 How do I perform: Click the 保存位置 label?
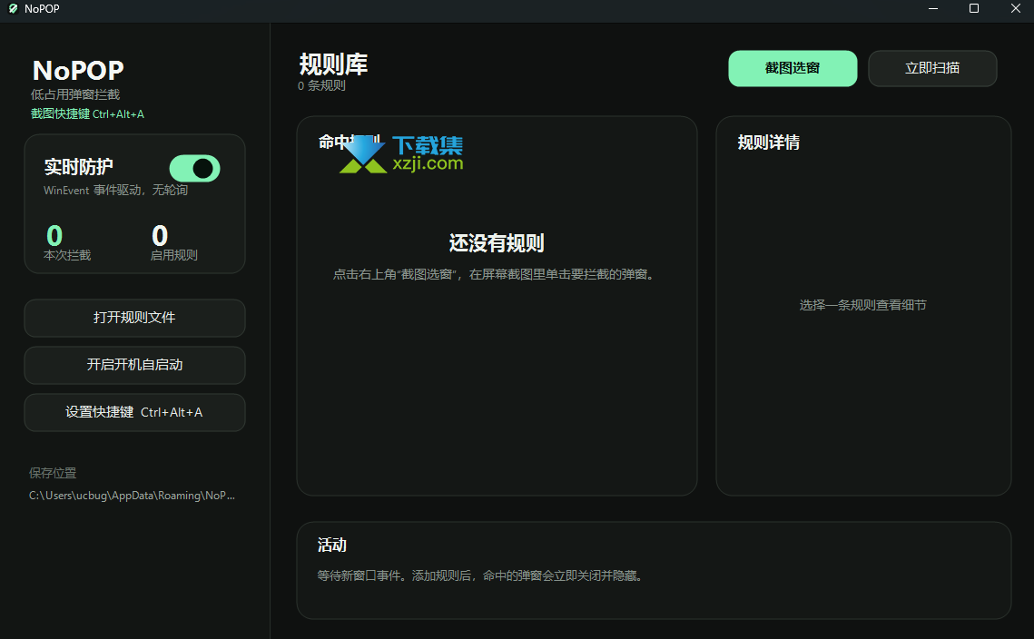(53, 474)
